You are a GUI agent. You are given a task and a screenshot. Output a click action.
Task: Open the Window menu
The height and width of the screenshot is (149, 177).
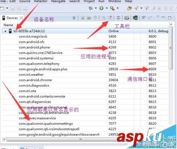coord(115,1)
